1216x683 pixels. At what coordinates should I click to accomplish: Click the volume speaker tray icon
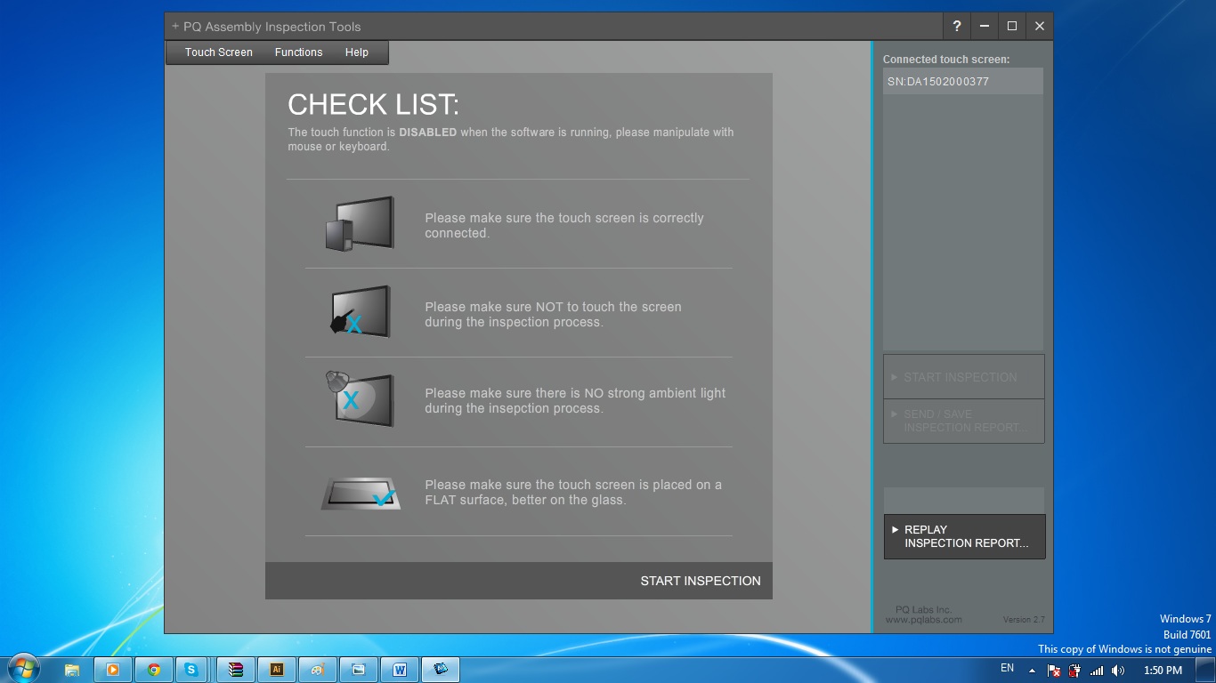[x=1118, y=671]
